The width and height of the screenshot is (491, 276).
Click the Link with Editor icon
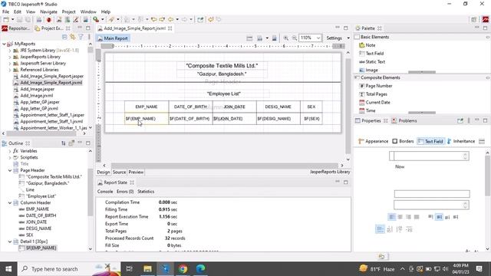click(73, 37)
